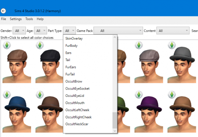Open the Help menu
This screenshot has height=137, width=198.
pos(40,19)
